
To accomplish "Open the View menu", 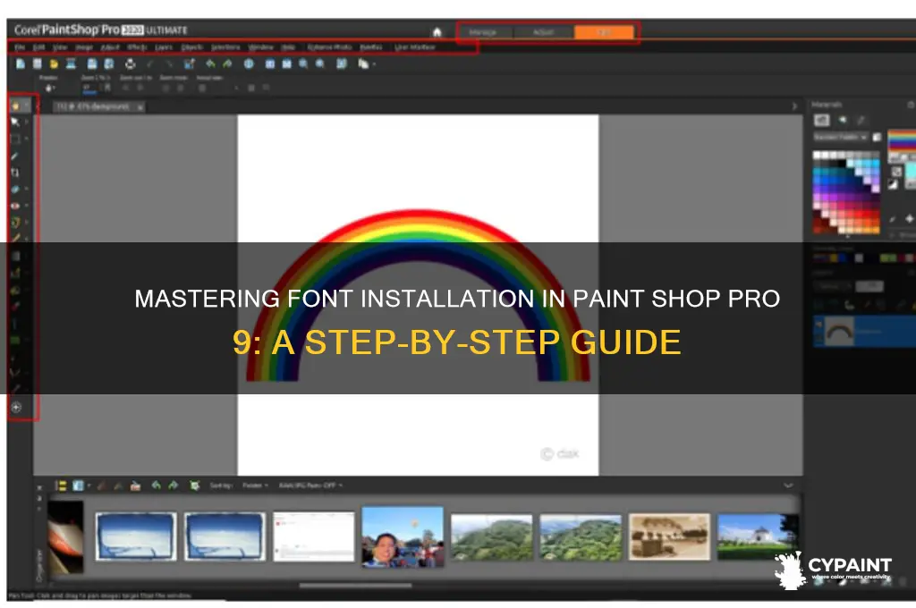I will tap(60, 46).
